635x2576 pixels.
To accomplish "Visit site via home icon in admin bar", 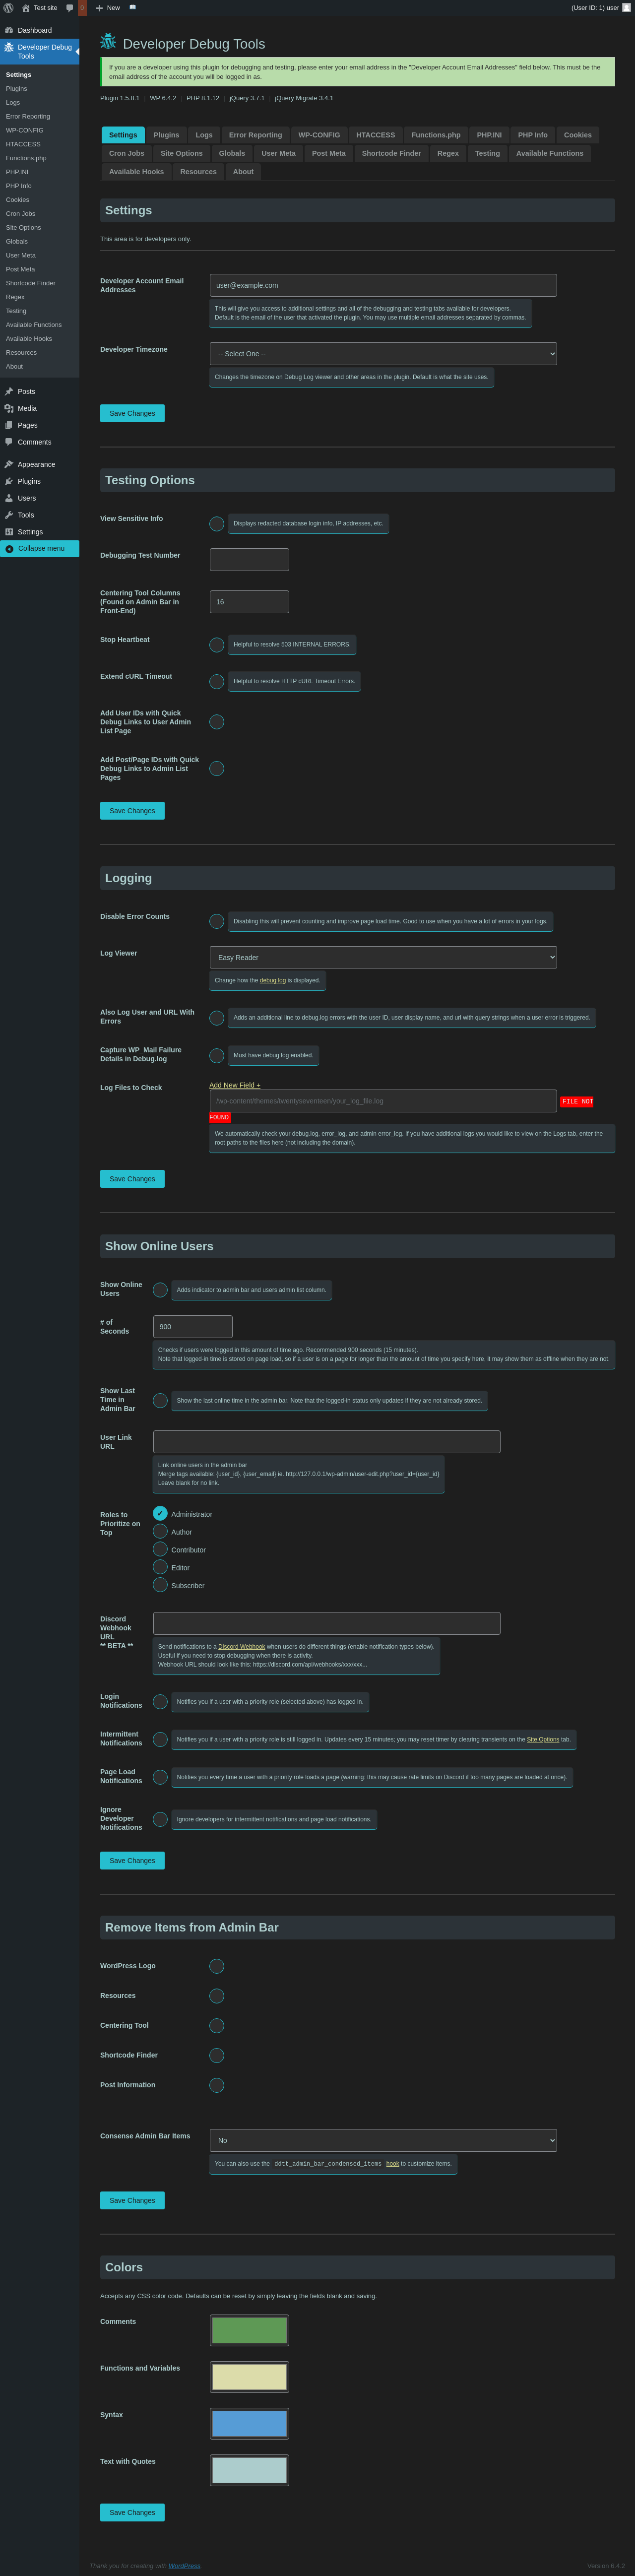I will [26, 8].
